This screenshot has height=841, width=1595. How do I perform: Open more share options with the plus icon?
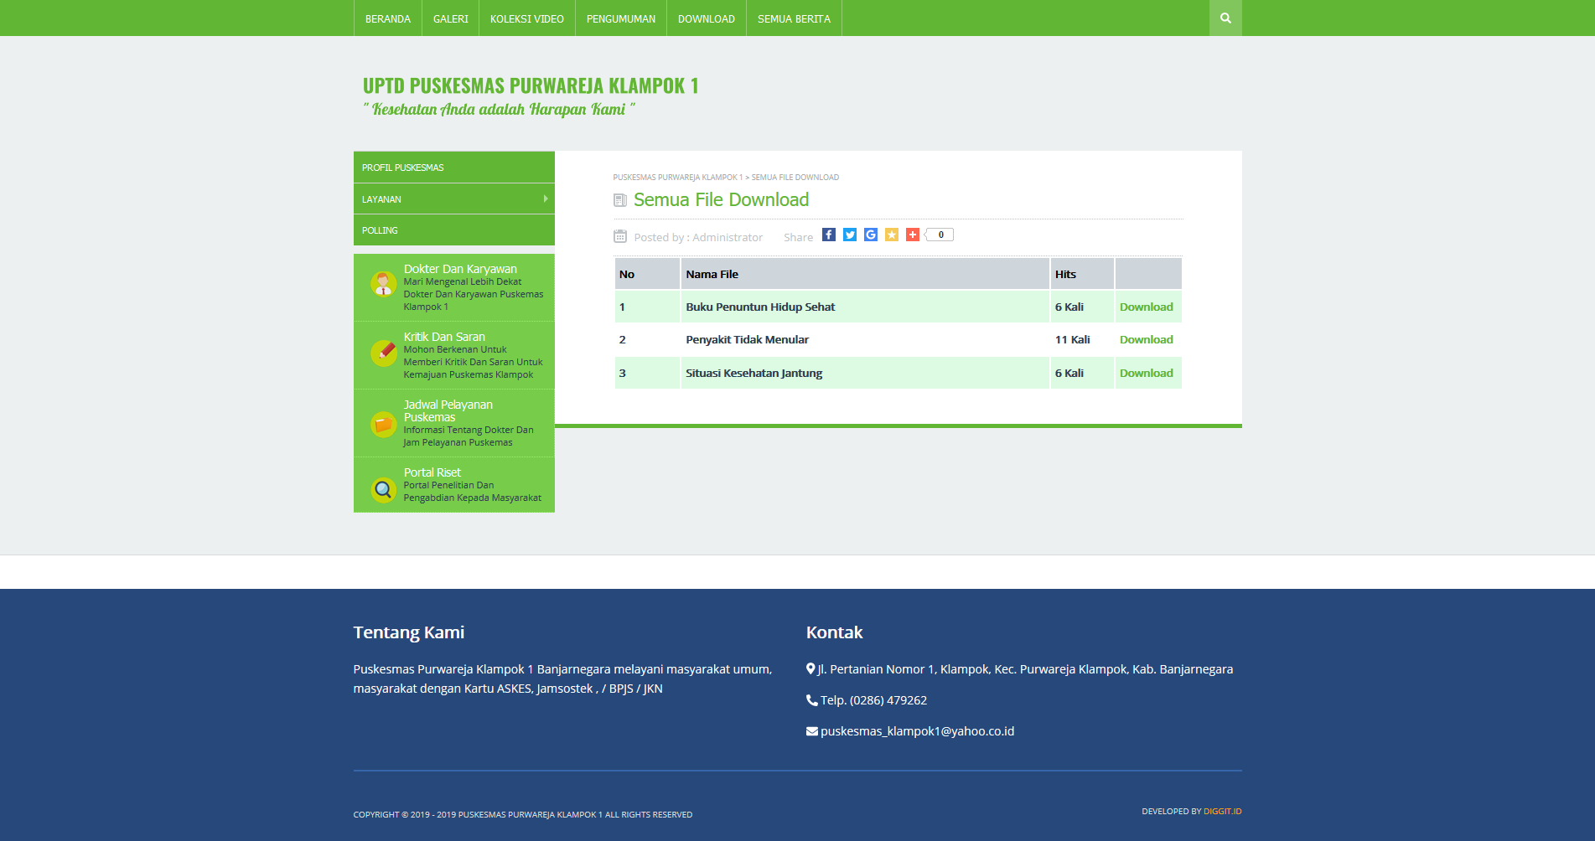[x=913, y=235]
